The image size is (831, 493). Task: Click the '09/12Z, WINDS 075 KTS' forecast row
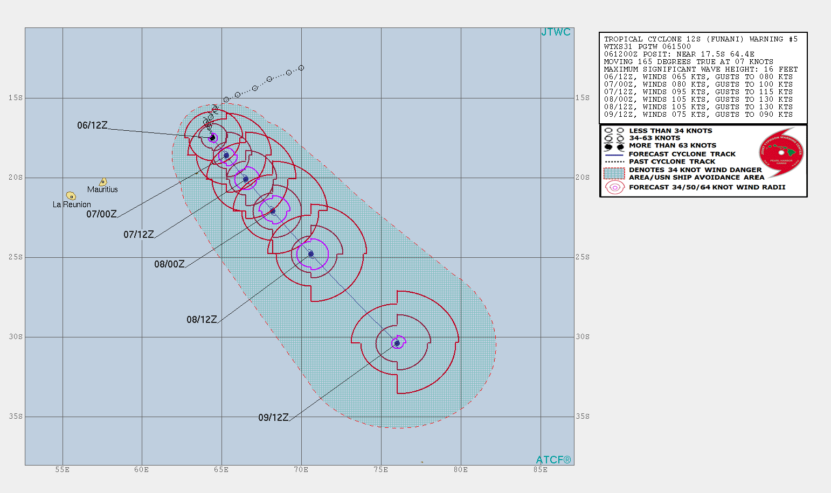[698, 115]
